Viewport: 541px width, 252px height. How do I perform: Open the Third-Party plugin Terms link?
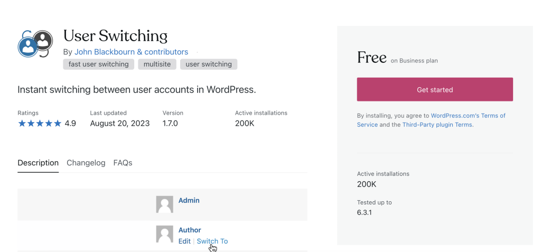pyautogui.click(x=437, y=125)
